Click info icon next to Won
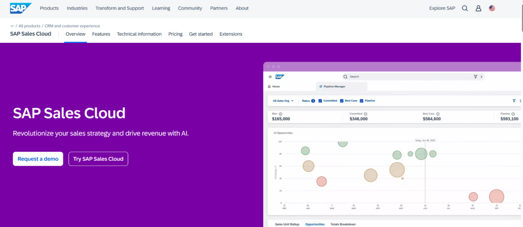Screen dimensions: 523x227 tap(280, 113)
